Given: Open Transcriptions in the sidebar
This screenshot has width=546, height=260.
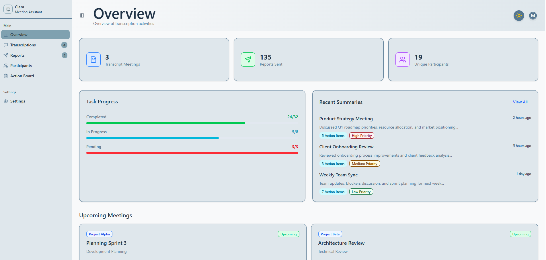Looking at the screenshot, I should 23,45.
